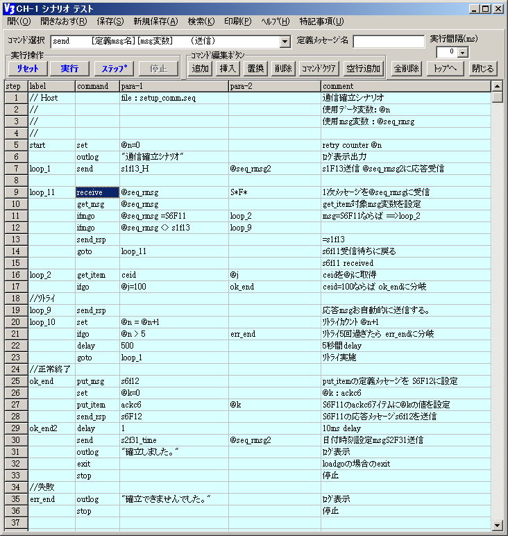The width and height of the screenshot is (508, 536).
Task: Click the 'retry counter @n' comment cell
Action: click(x=406, y=145)
